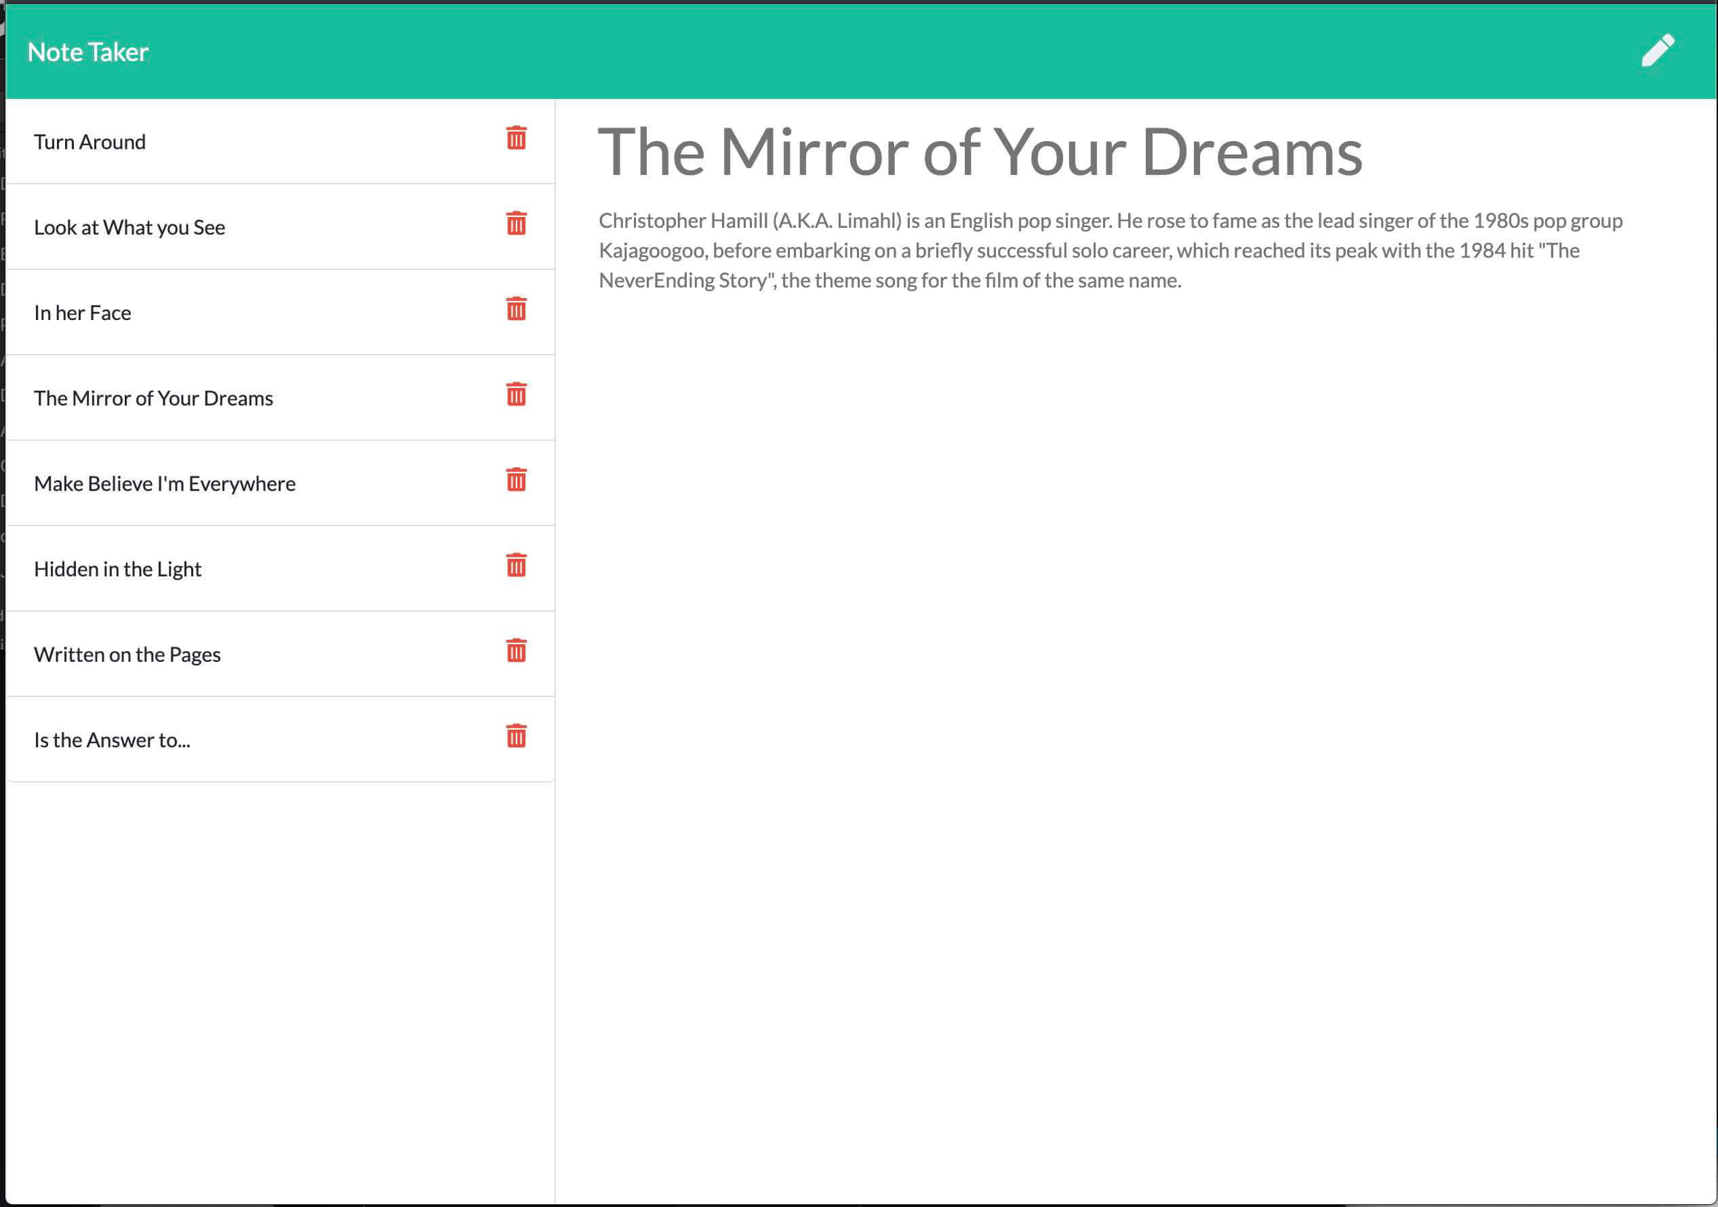Select The Mirror of Your Dreams list item
1718x1207 pixels.
[x=153, y=398]
